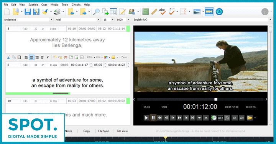Open the Tools menu
276x144 pixels.
65,5
